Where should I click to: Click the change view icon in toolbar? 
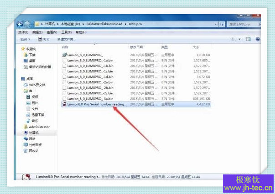coord(234,39)
